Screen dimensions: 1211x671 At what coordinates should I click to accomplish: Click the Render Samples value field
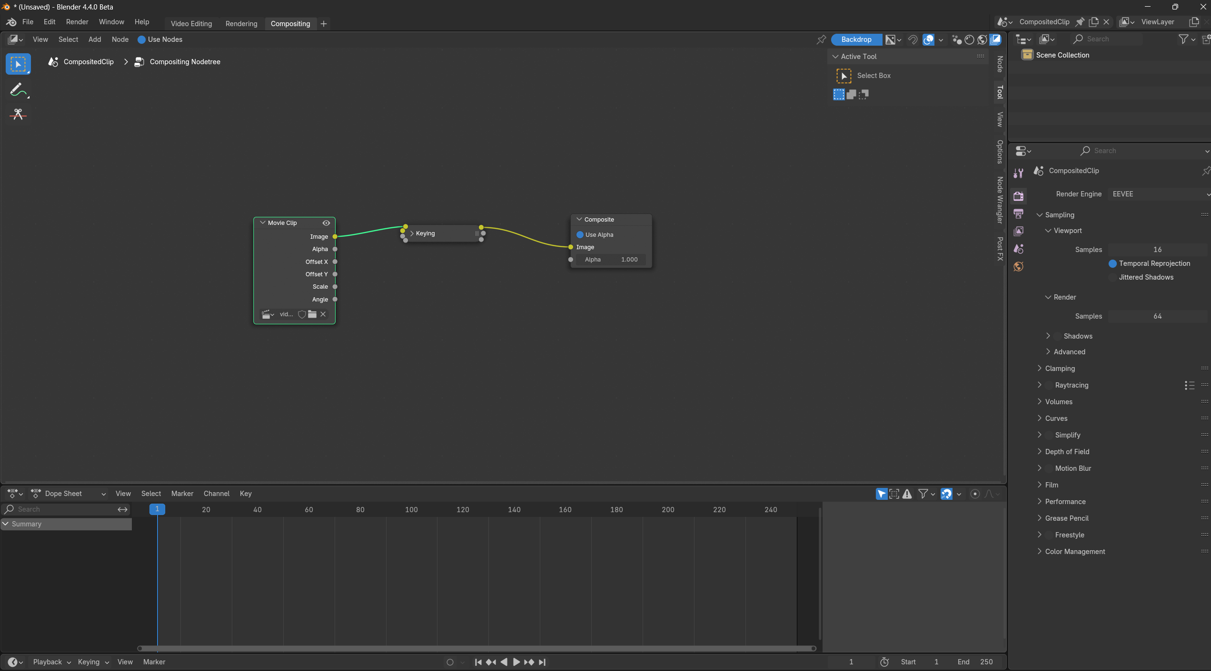(x=1157, y=316)
